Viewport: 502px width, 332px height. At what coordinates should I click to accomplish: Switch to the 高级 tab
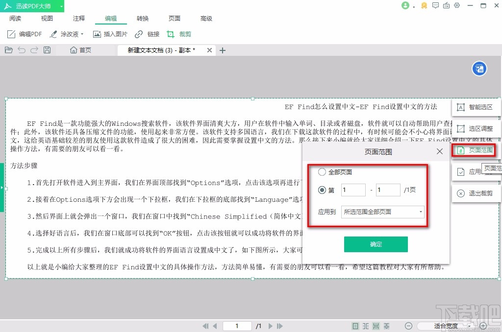click(x=206, y=19)
